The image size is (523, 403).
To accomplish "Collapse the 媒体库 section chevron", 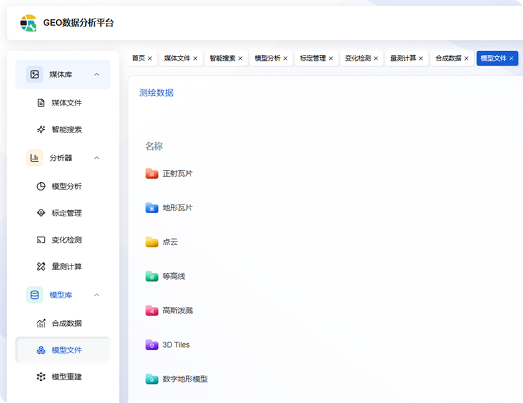I will click(97, 75).
